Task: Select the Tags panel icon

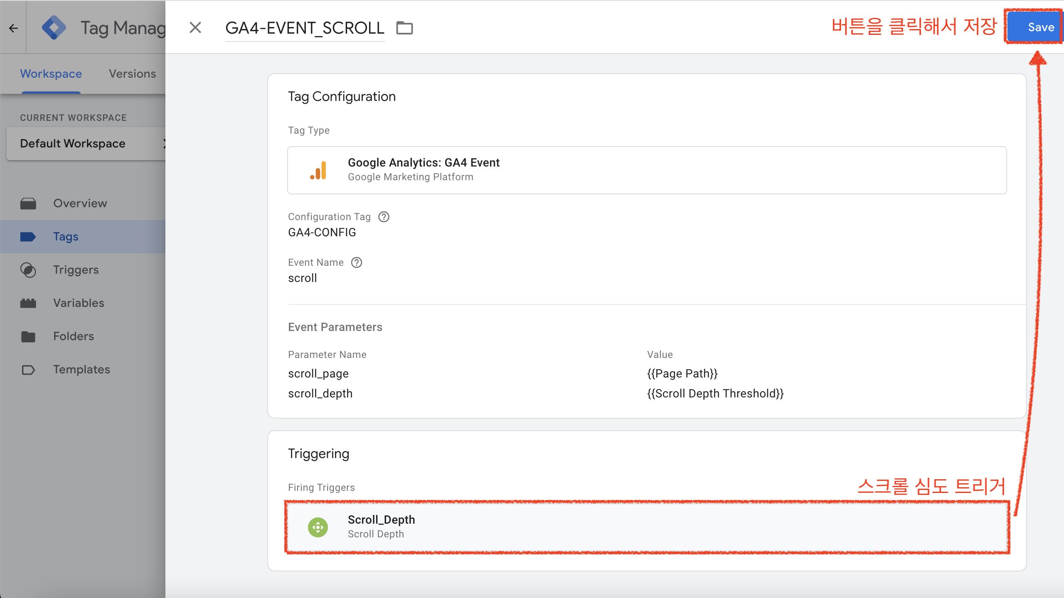Action: point(28,236)
